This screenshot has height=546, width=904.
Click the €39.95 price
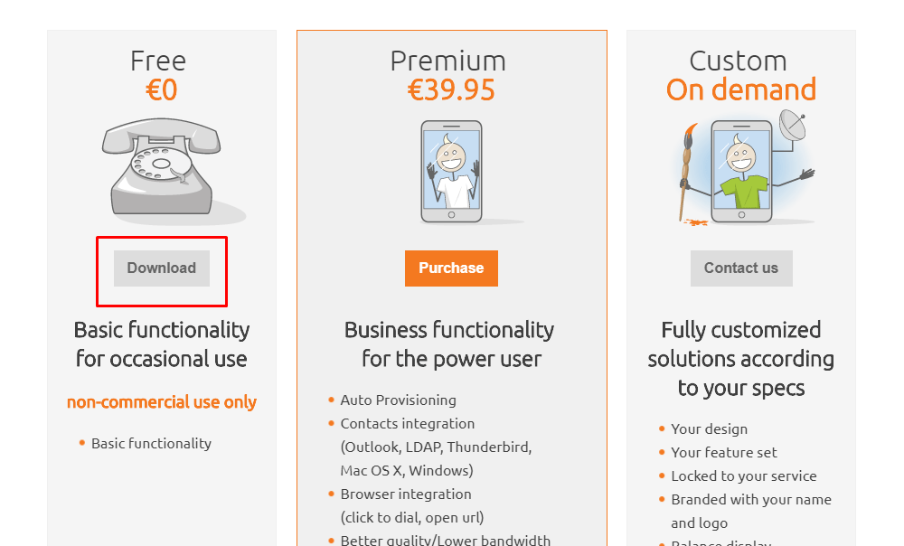click(x=451, y=89)
